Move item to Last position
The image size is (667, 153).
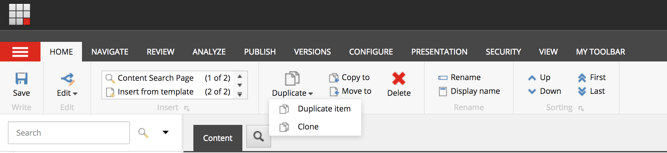[592, 91]
